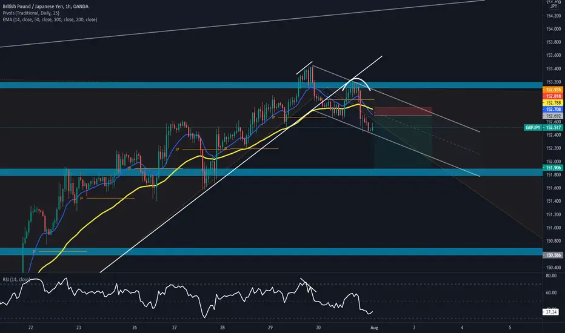Click the 151.906 target price label
This screenshot has height=333, width=565.
(x=553, y=168)
